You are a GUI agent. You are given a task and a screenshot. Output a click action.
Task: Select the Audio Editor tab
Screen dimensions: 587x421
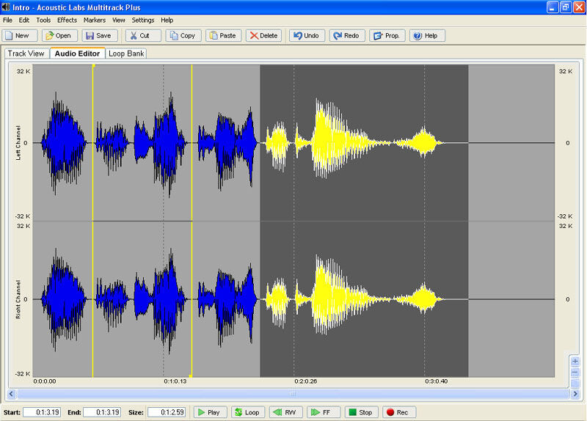(x=78, y=53)
